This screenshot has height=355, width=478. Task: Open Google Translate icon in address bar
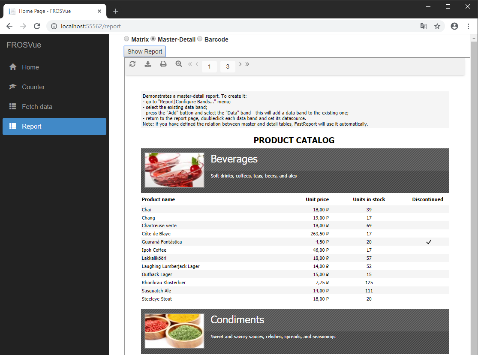[x=424, y=26]
